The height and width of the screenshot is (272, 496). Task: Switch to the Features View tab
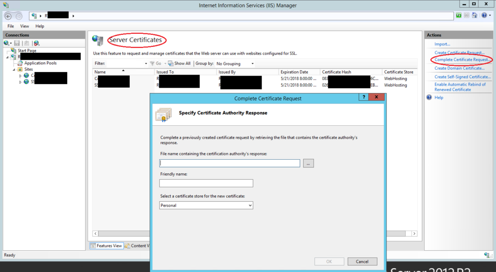tap(106, 246)
